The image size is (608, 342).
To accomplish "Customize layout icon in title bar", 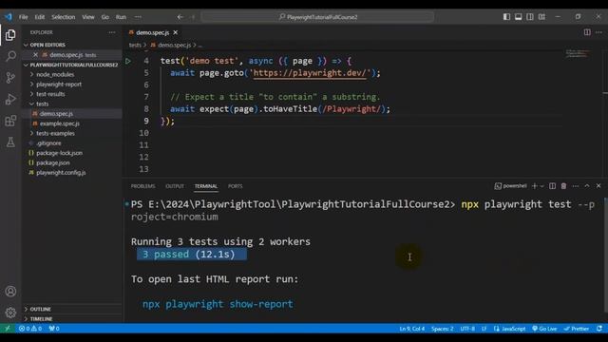I will [541, 17].
